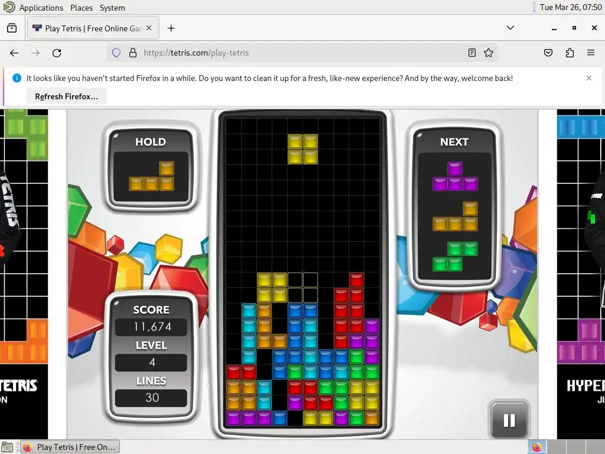Click the forward navigation arrow

click(35, 53)
